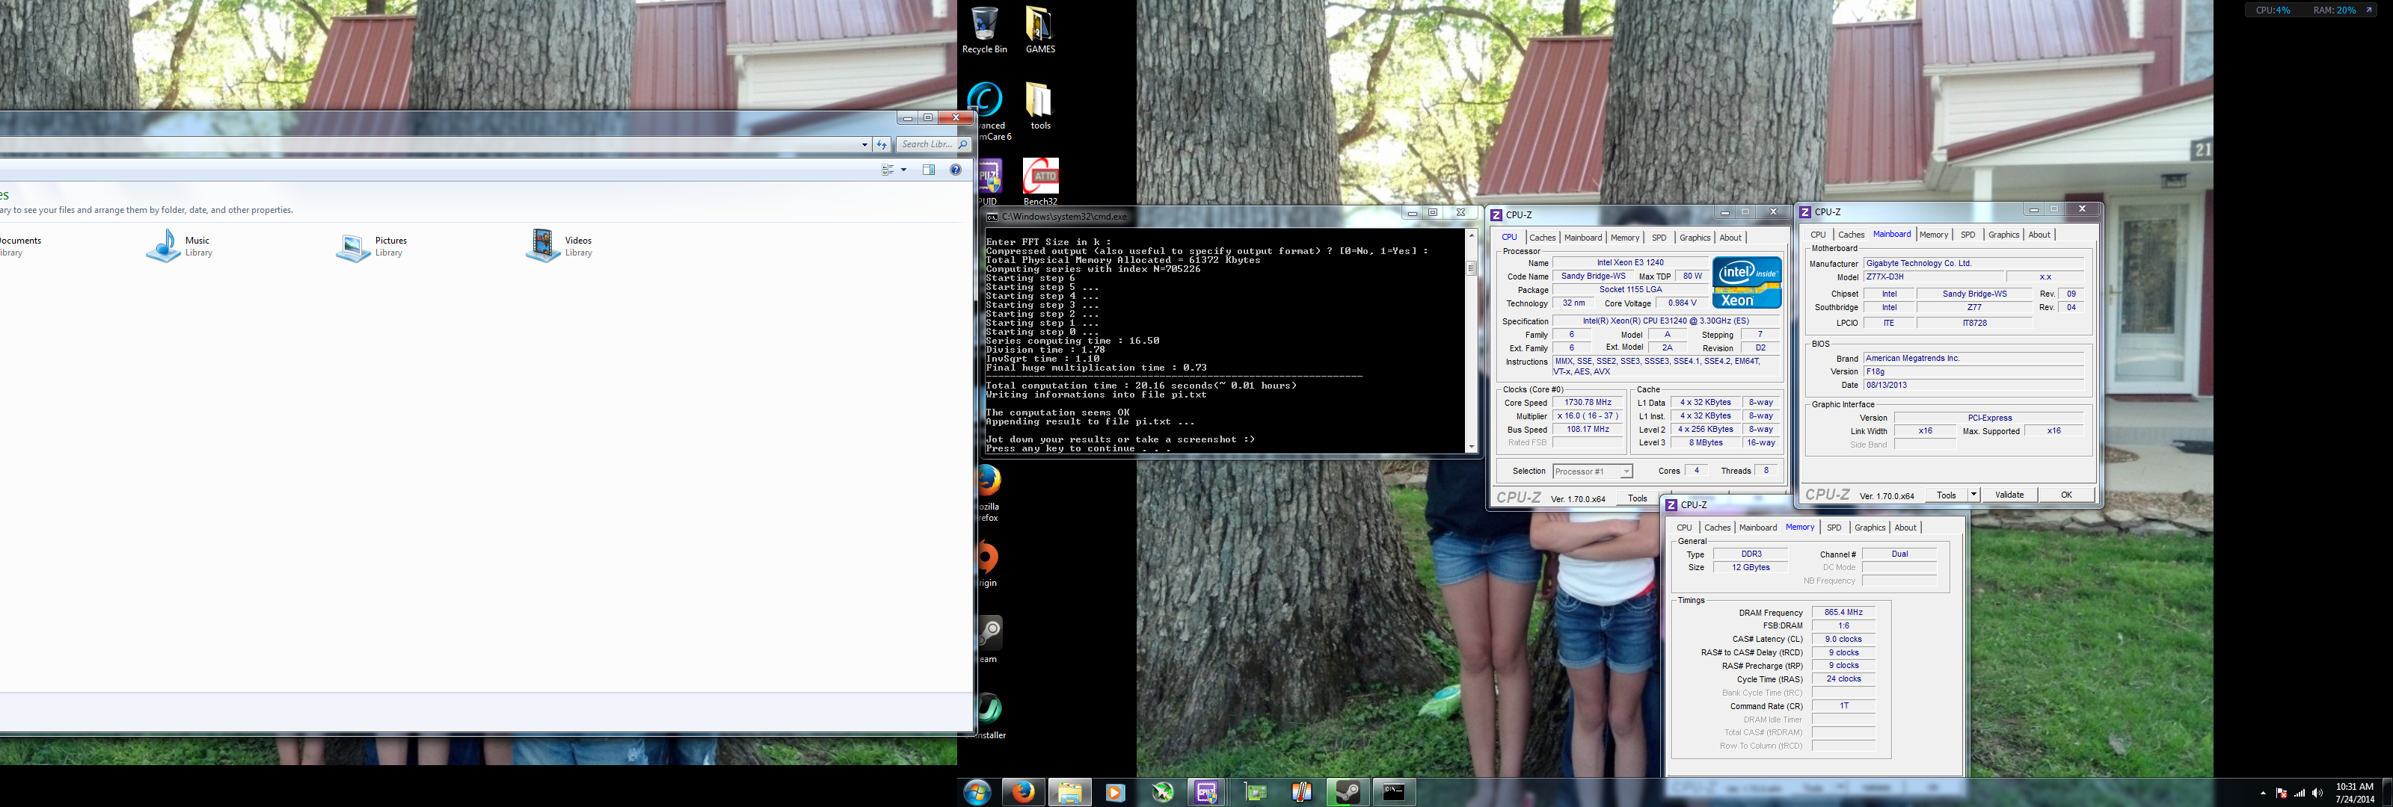2393x807 pixels.
Task: Launch Steam desktop shortcut
Action: coord(990,640)
